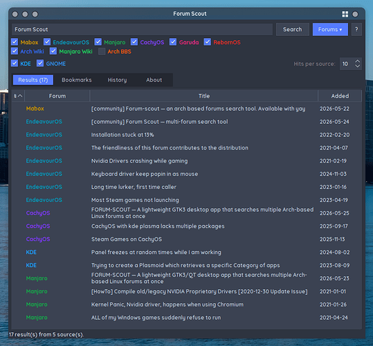Increase hits per source with up arrow

click(x=357, y=61)
